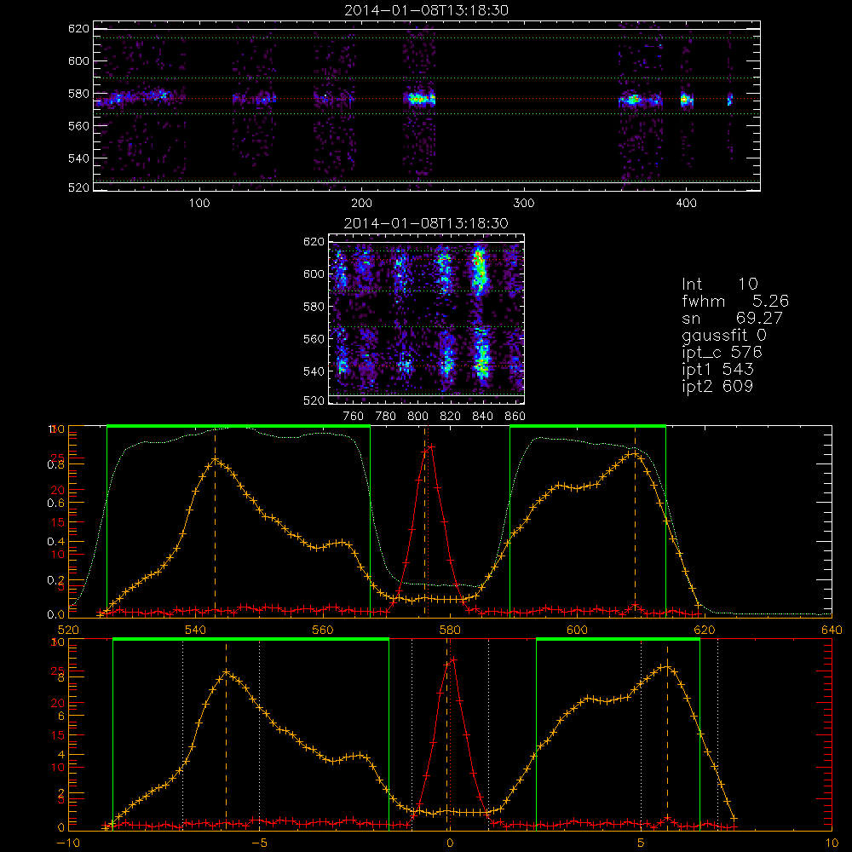The height and width of the screenshot is (852, 852).
Task: Click y-axis label 580 of the small image
Action: pos(314,307)
